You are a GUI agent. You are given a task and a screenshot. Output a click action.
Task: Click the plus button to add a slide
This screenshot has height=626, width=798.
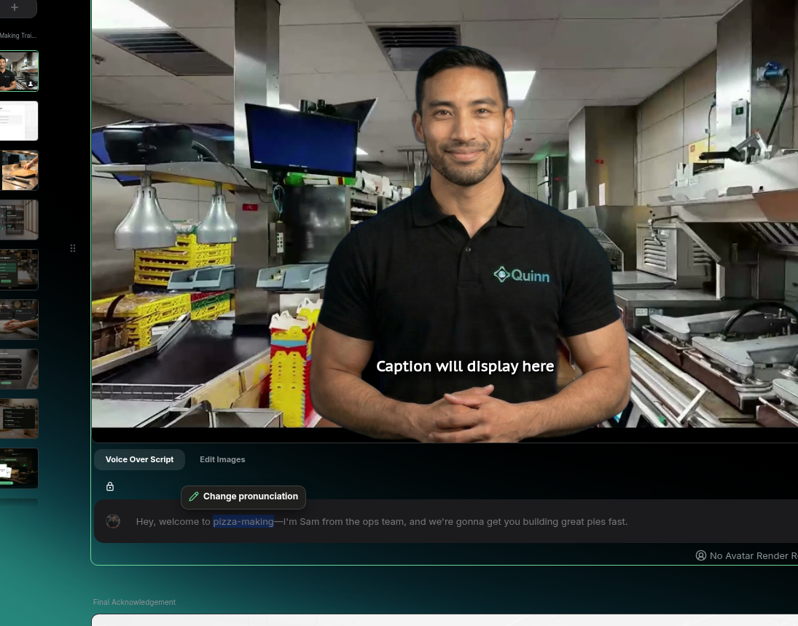pyautogui.click(x=15, y=7)
